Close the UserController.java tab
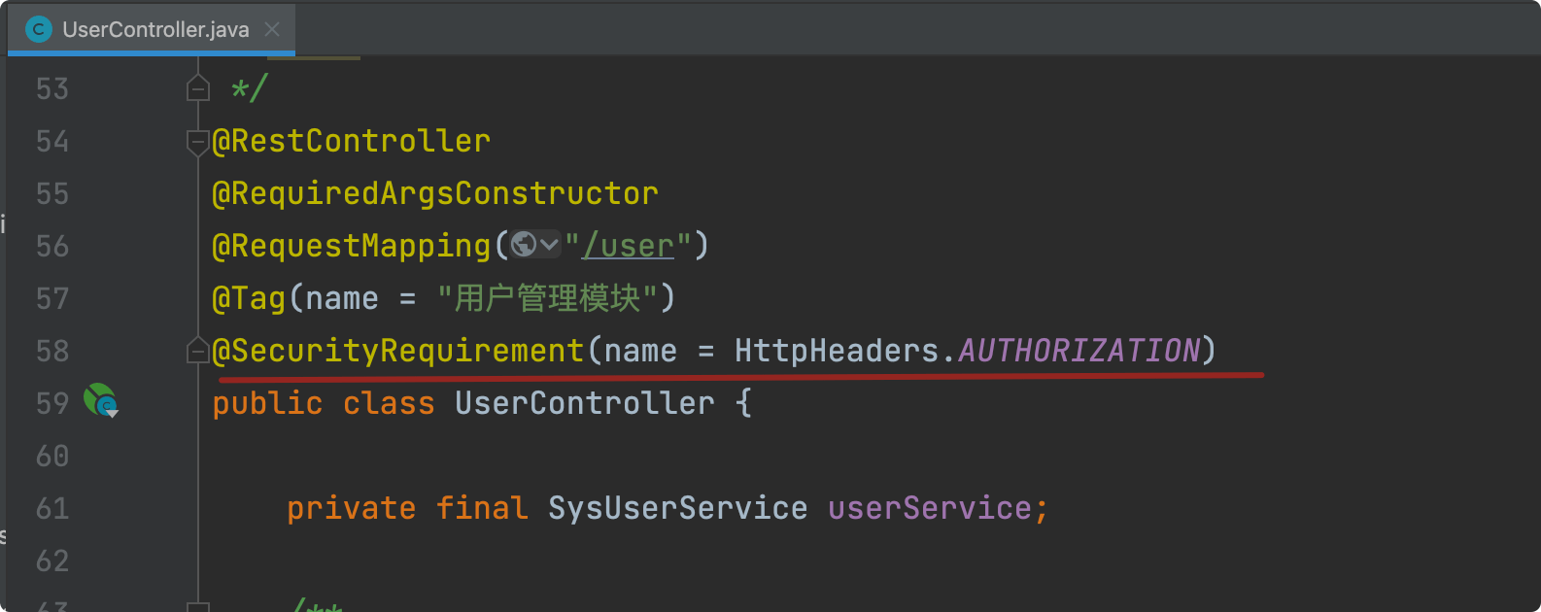This screenshot has width=1541, height=612. tap(272, 29)
